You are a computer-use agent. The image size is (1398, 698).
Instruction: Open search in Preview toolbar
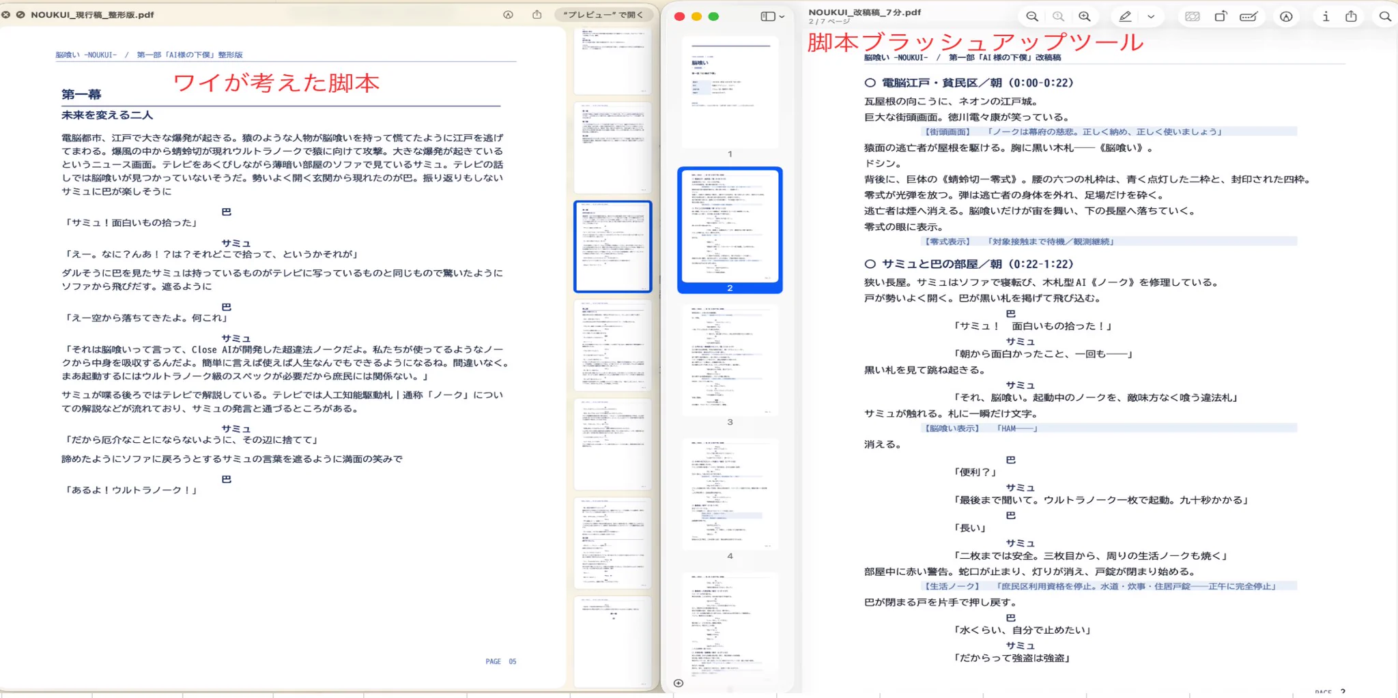tap(1385, 16)
